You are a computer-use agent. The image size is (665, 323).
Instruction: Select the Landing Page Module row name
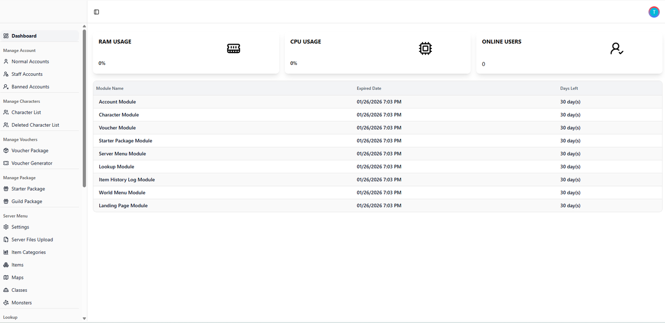coord(123,206)
